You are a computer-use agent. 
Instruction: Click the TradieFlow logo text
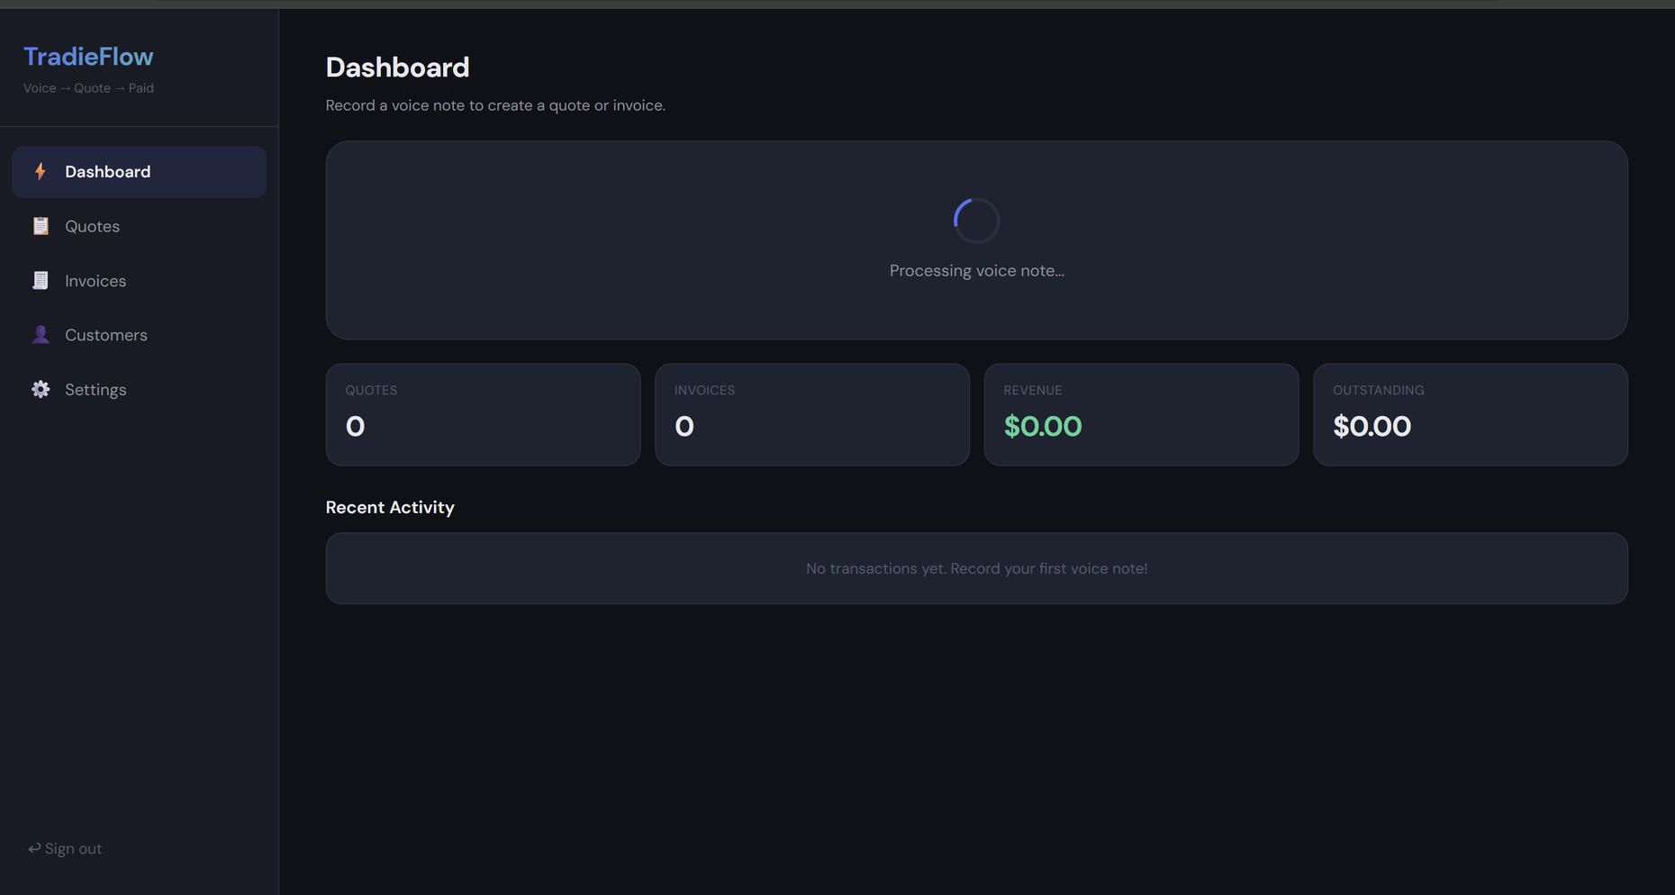[x=88, y=57]
